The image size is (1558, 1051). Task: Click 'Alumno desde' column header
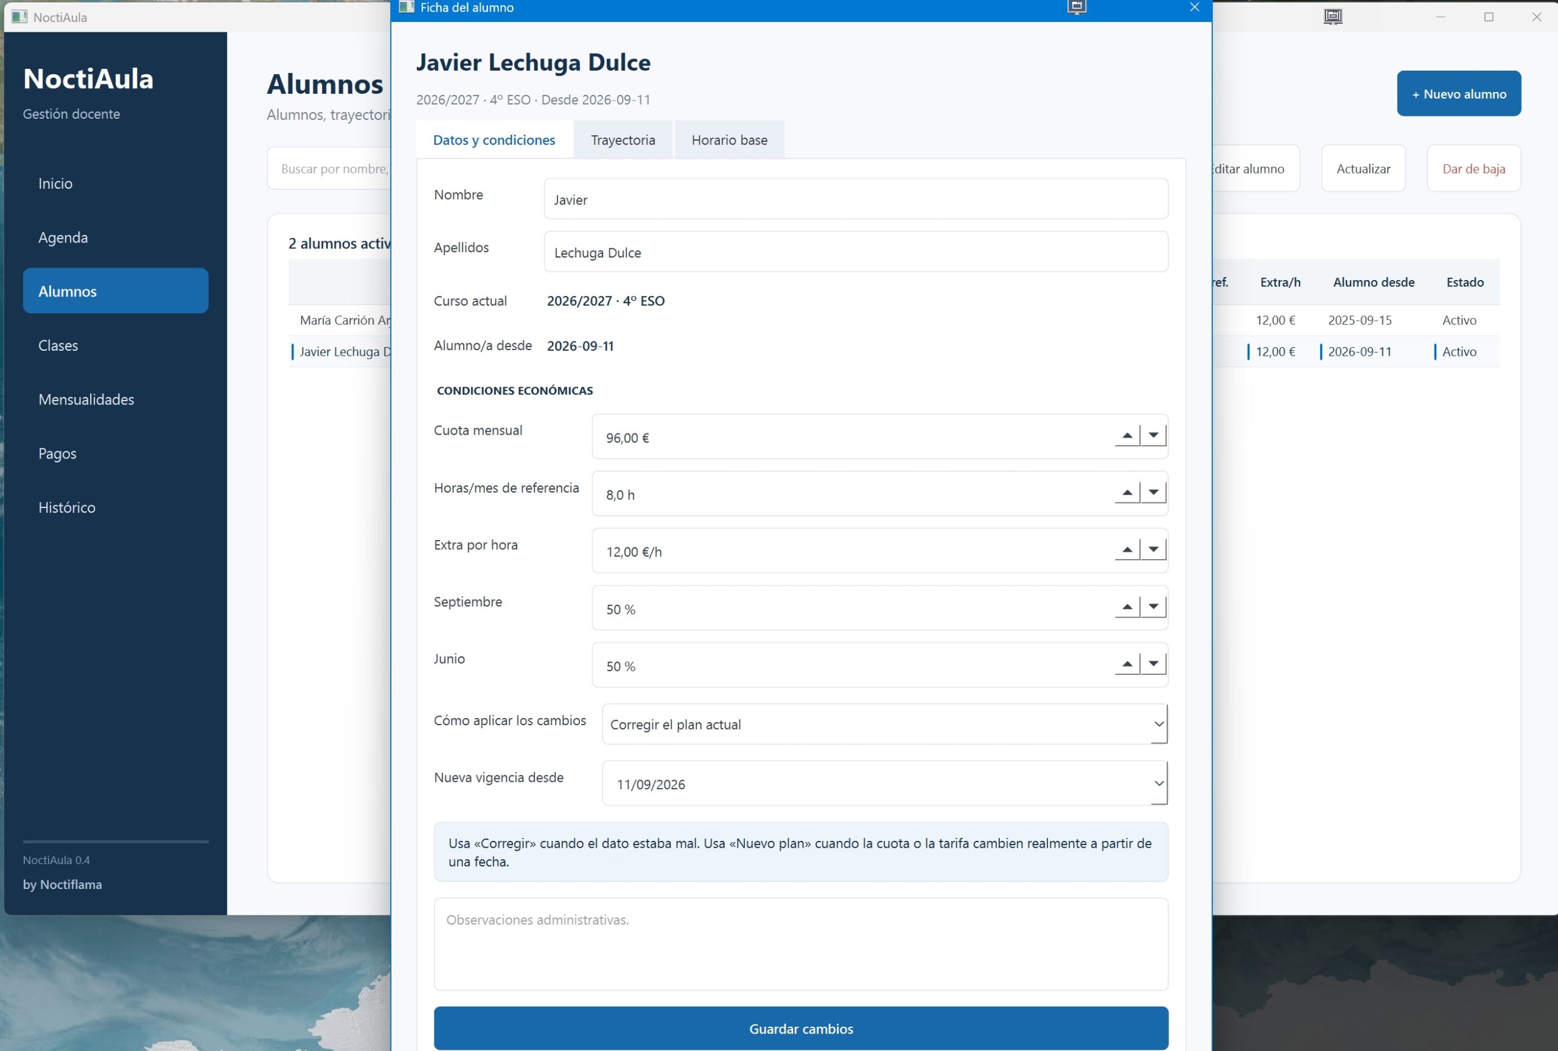(1373, 282)
